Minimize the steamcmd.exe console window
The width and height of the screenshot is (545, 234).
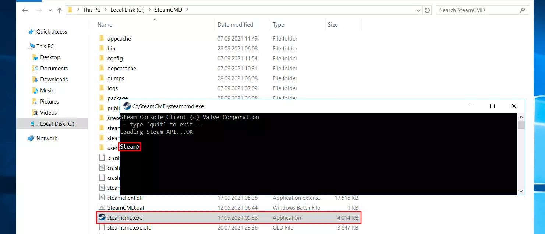(x=471, y=106)
